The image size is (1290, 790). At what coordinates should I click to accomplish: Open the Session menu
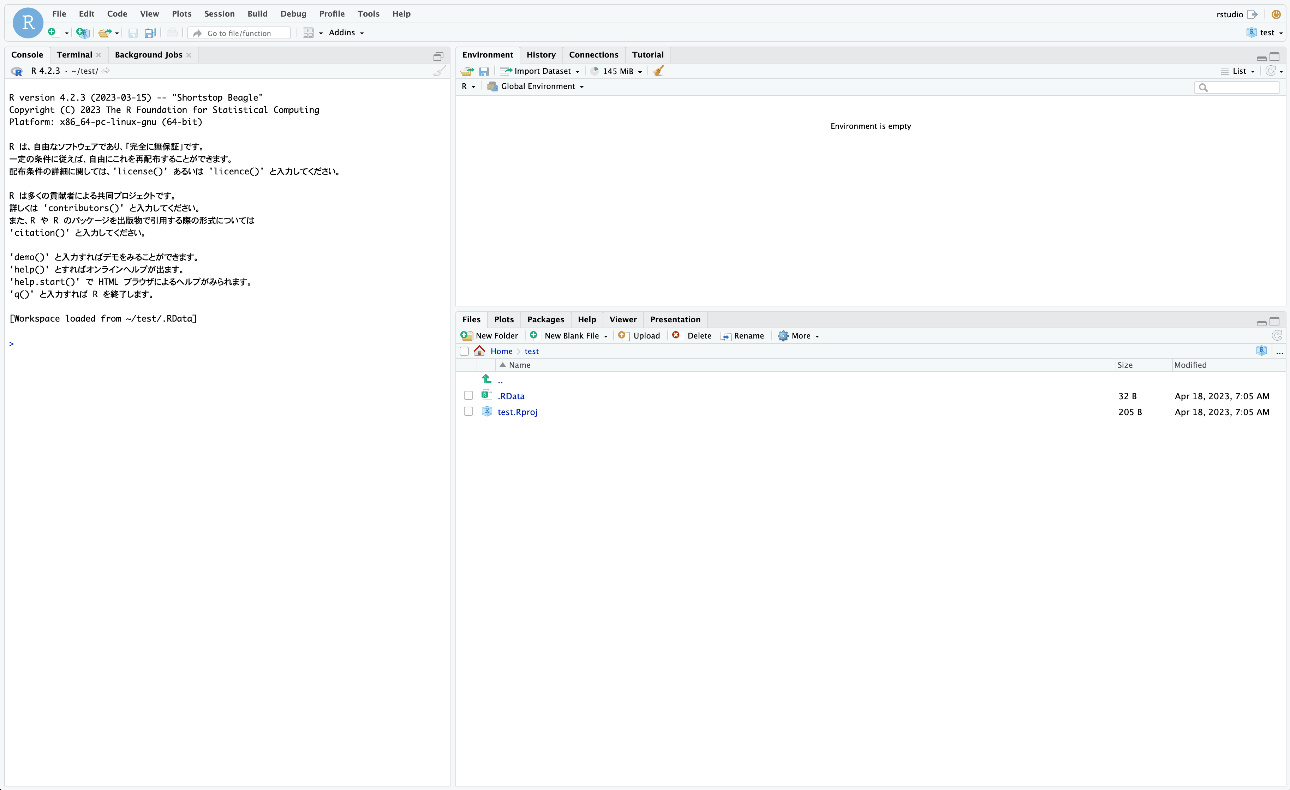(219, 14)
